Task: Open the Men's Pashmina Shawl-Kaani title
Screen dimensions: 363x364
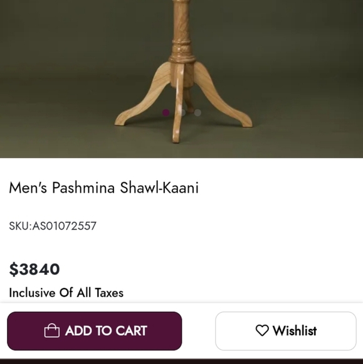Action: 103,188
